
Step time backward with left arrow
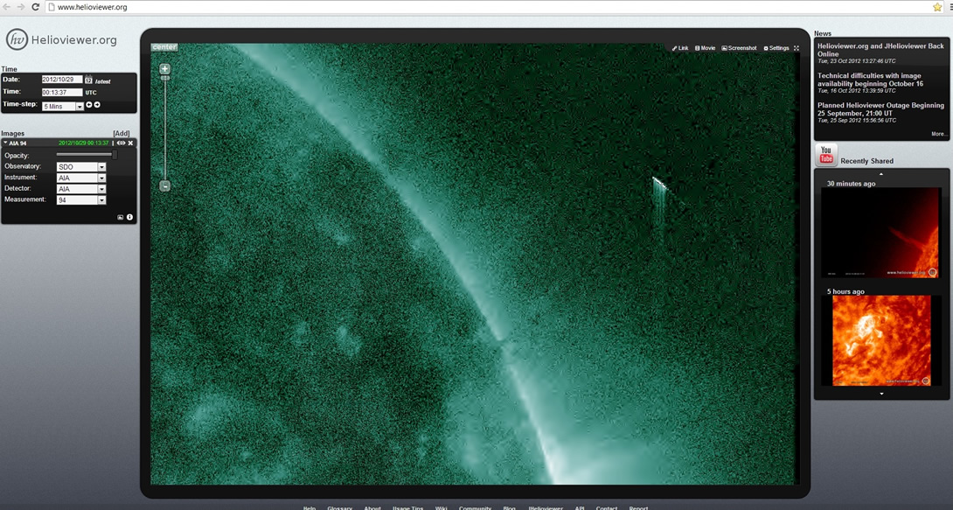(x=88, y=105)
